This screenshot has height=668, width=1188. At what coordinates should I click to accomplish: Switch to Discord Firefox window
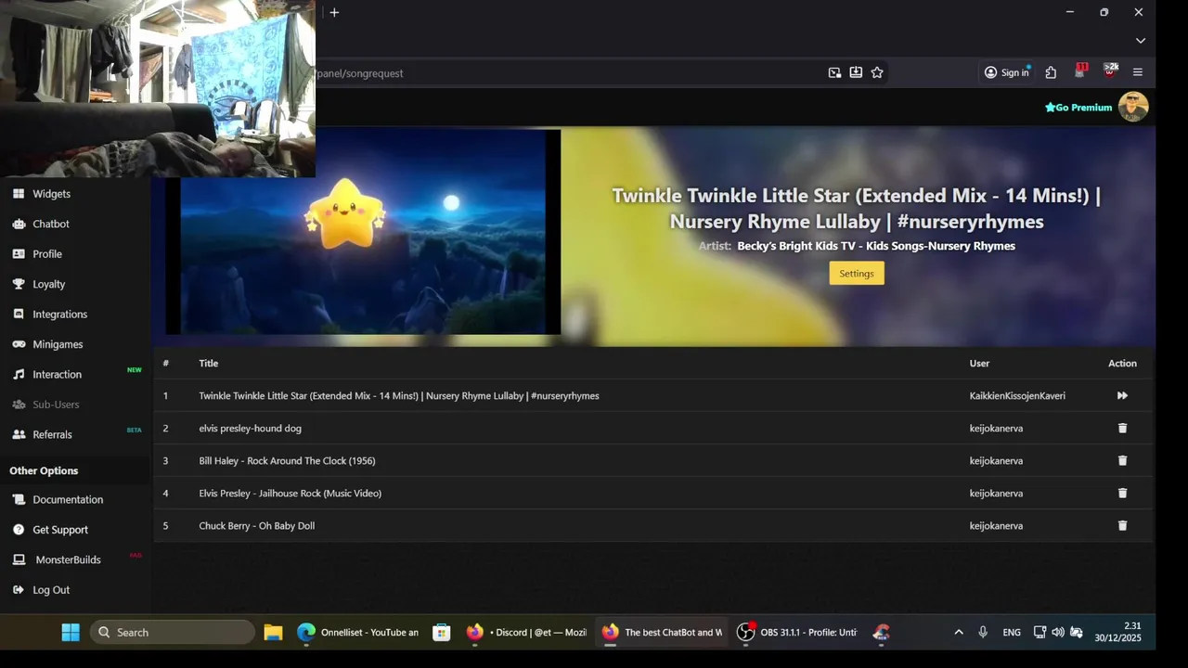(526, 633)
